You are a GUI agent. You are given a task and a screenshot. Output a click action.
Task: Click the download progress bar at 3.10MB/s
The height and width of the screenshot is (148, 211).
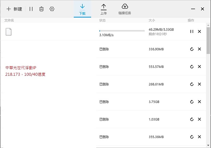point(122,31)
